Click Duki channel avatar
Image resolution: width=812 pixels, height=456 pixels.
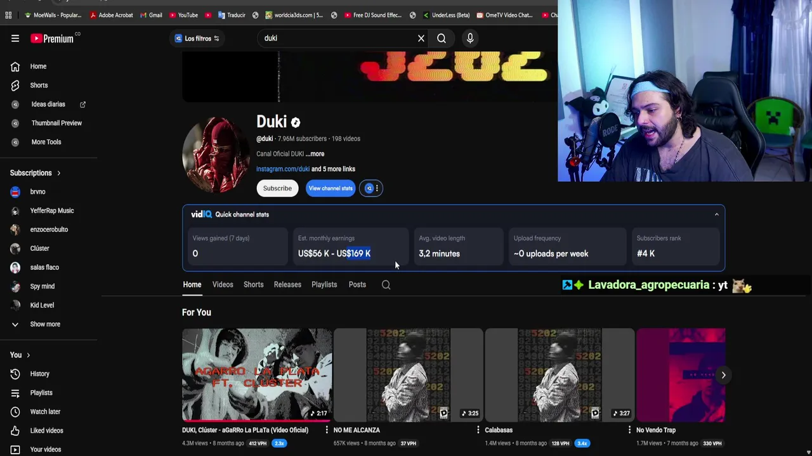tap(216, 155)
